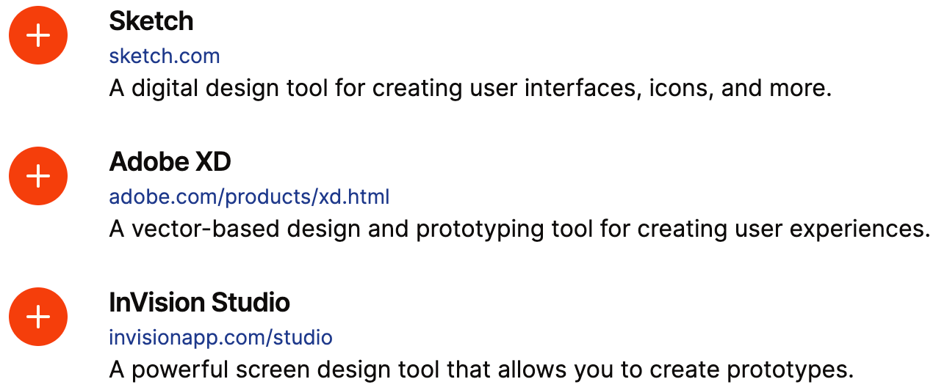Select the Sketch heading
This screenshot has height=390, width=936.
click(151, 21)
